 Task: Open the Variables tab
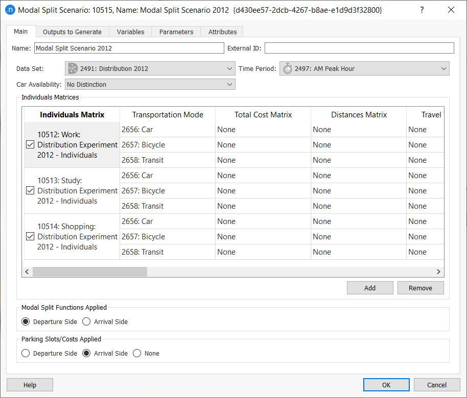pyautogui.click(x=130, y=31)
